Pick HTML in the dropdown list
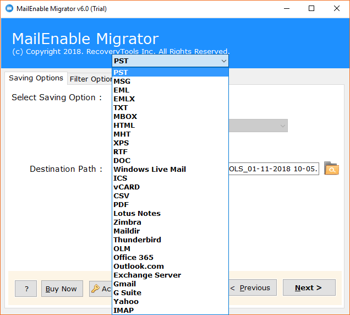This screenshot has width=350, height=315. point(170,126)
